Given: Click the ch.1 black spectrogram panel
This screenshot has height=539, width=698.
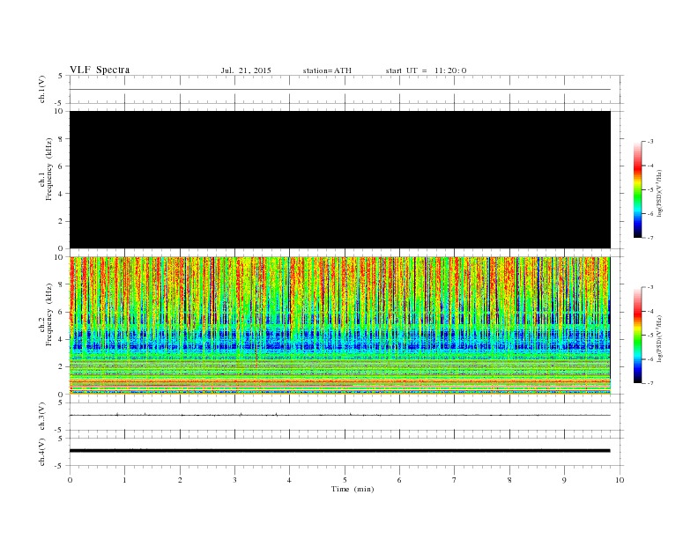Looking at the screenshot, I should click(x=340, y=180).
